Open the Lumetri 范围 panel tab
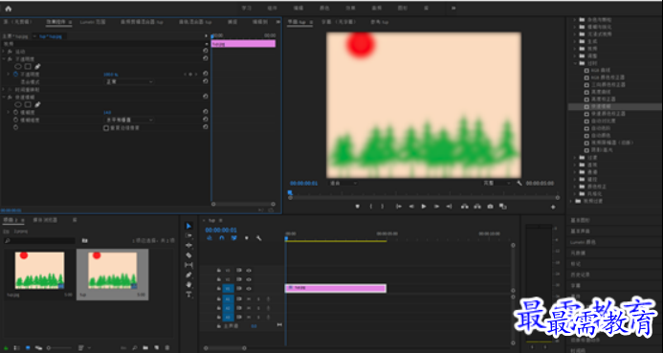The width and height of the screenshot is (663, 353). [93, 22]
